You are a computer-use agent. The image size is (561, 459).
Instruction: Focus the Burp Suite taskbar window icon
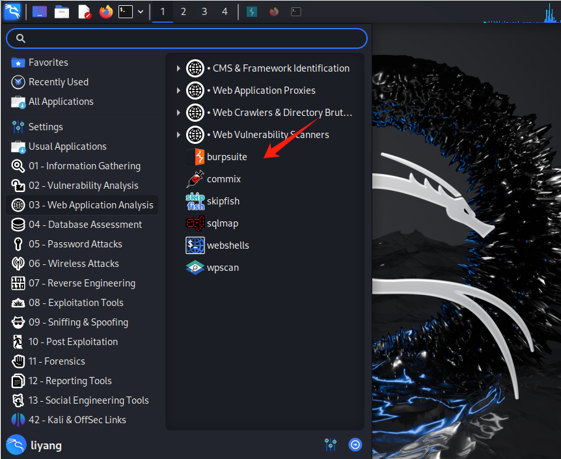[252, 12]
